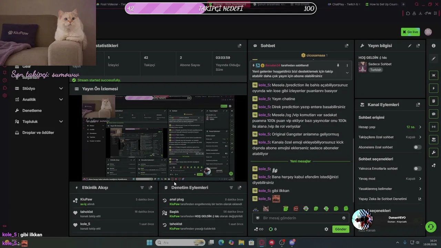Click the stream preview thumbnail
Viewport: 441px width, 248px height.
click(x=158, y=138)
